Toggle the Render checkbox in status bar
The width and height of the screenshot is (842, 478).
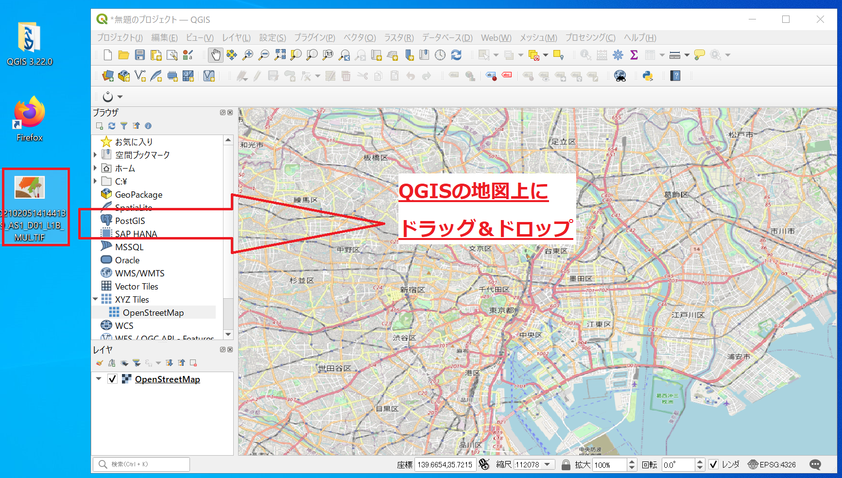pyautogui.click(x=713, y=464)
